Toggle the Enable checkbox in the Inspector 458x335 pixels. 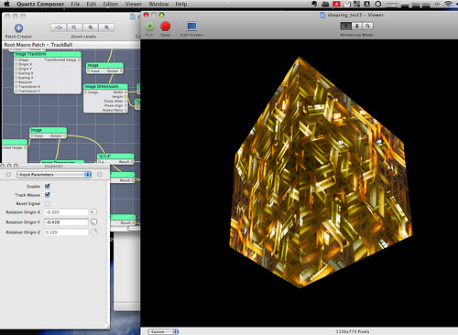(x=48, y=186)
